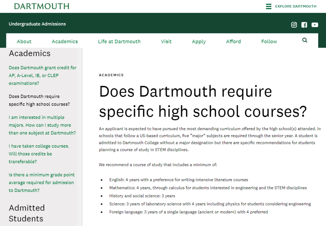Viewport: 326px width, 226px height.
Task: Select the specific high school courses sidebar item
Action: [39, 100]
